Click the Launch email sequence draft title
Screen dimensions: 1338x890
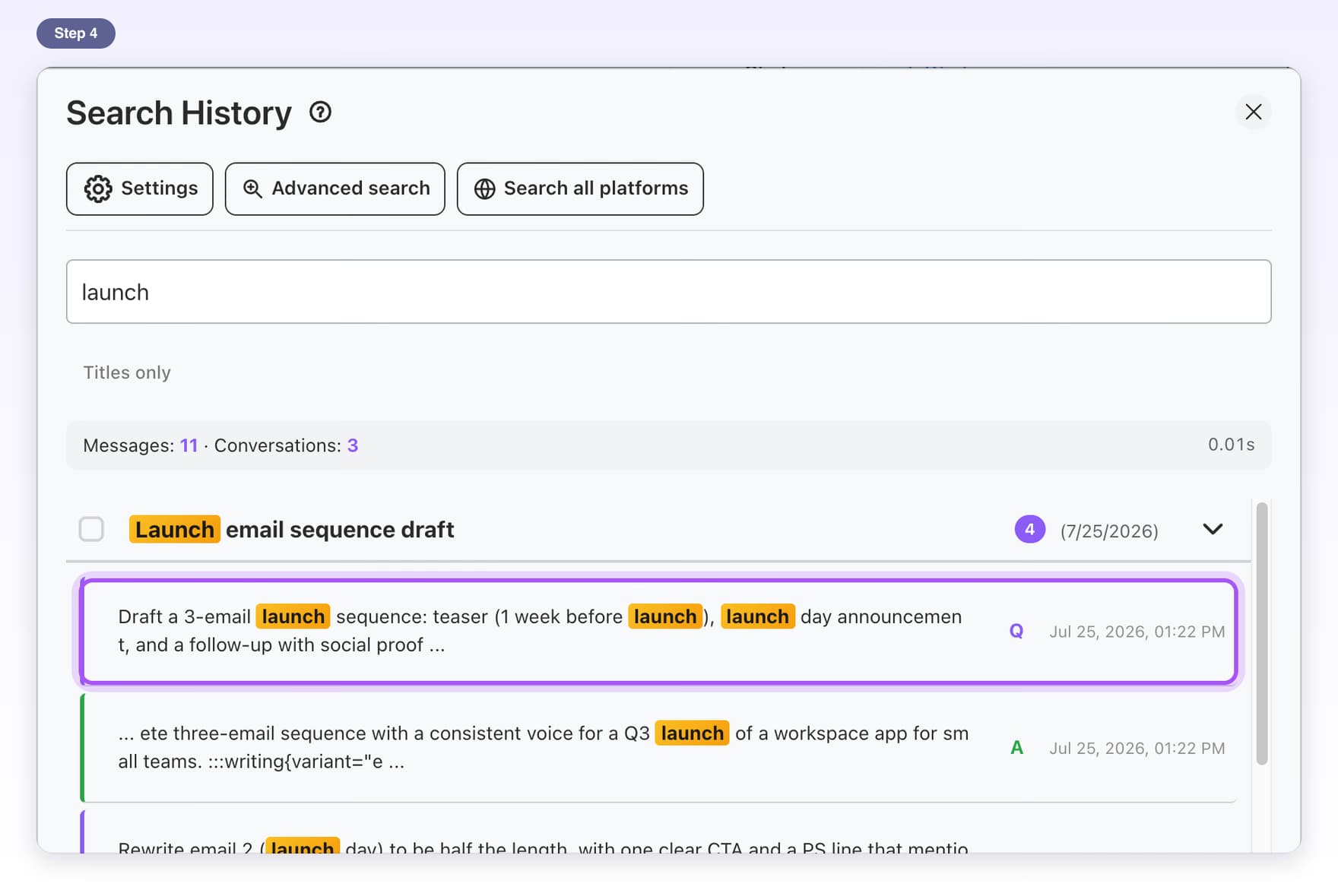coord(292,529)
